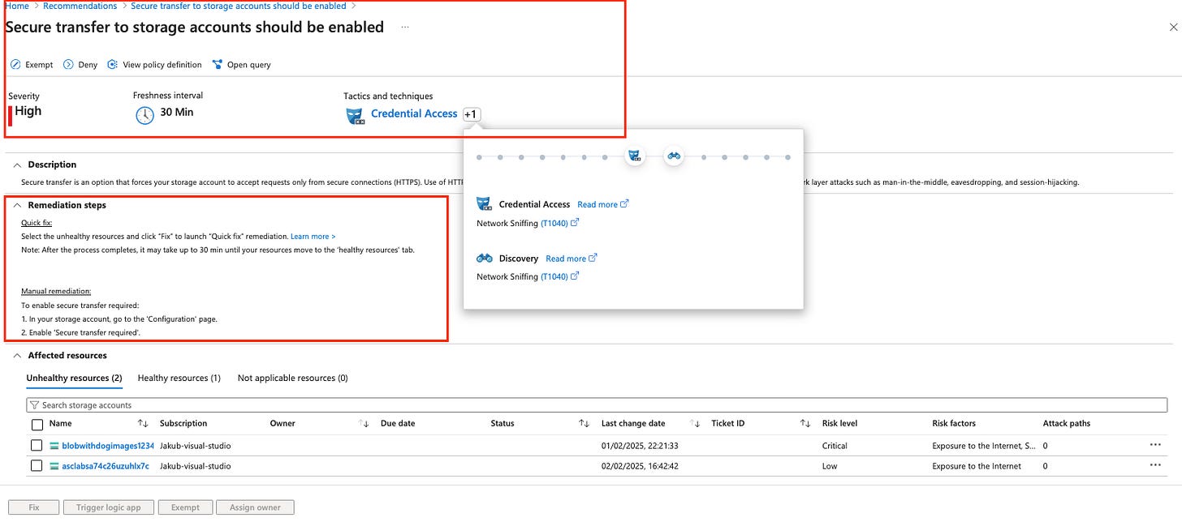Click the Fix button

click(34, 507)
